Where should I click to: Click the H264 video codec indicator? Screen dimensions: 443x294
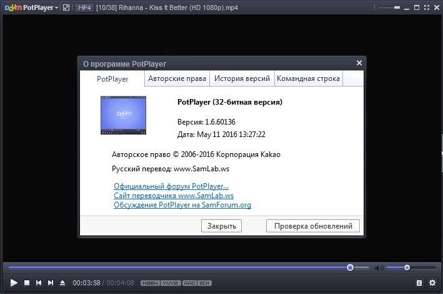coord(150,283)
